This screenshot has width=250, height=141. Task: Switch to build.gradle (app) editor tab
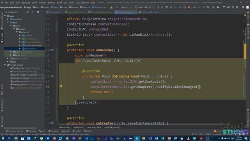coord(149,12)
